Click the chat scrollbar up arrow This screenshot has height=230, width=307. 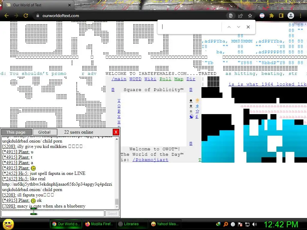click(x=117, y=139)
